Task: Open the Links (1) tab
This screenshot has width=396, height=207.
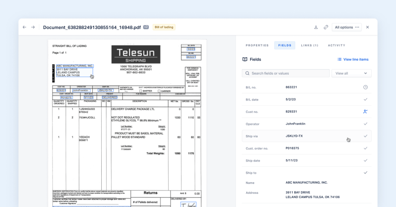Action: pyautogui.click(x=310, y=46)
